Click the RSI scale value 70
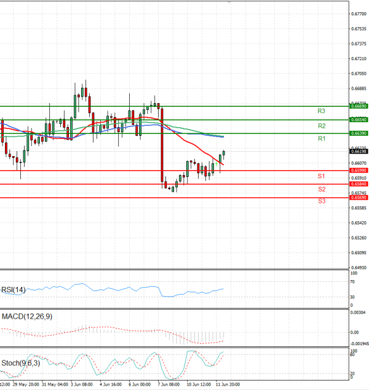 [x=352, y=282]
